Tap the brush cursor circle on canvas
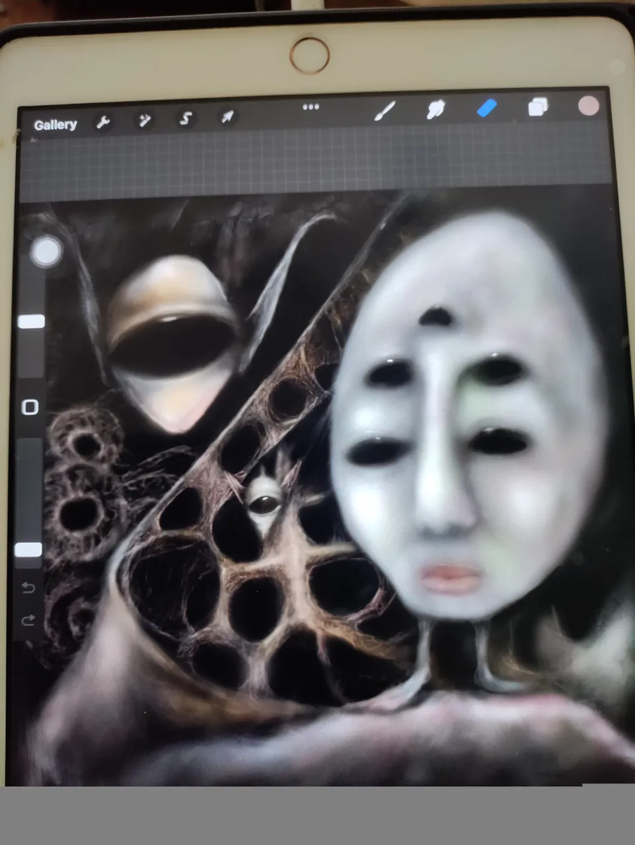The width and height of the screenshot is (635, 845). 46,252
